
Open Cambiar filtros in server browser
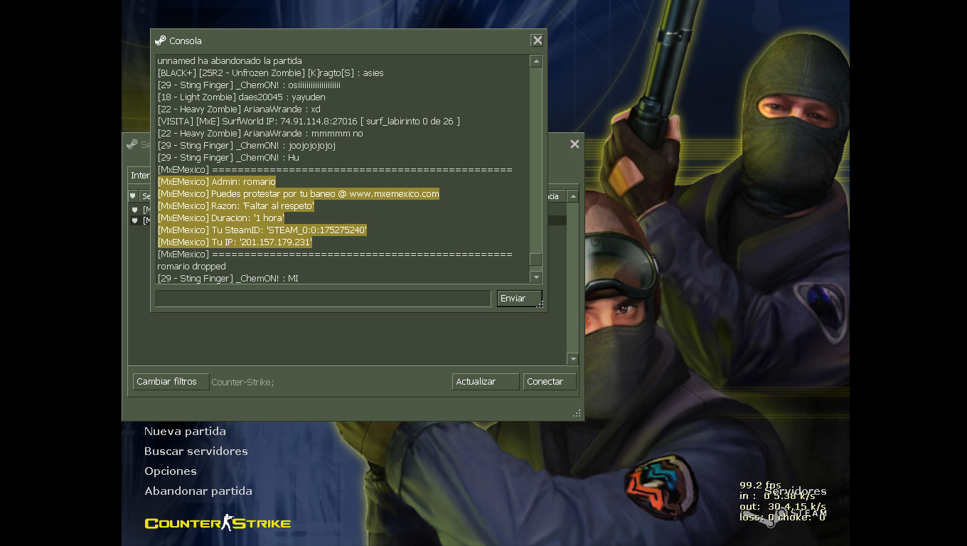coord(171,382)
